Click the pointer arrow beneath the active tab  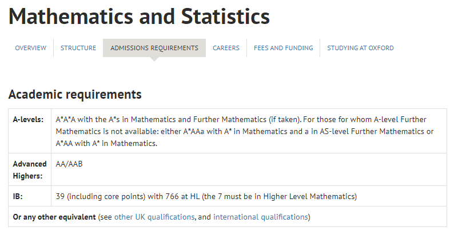coord(154,59)
